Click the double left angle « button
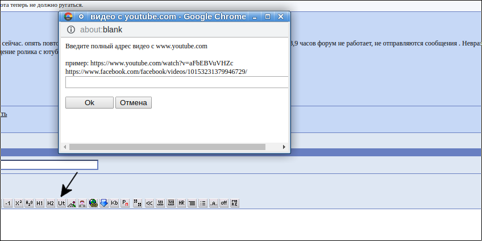This screenshot has width=482, height=241. click(x=149, y=203)
